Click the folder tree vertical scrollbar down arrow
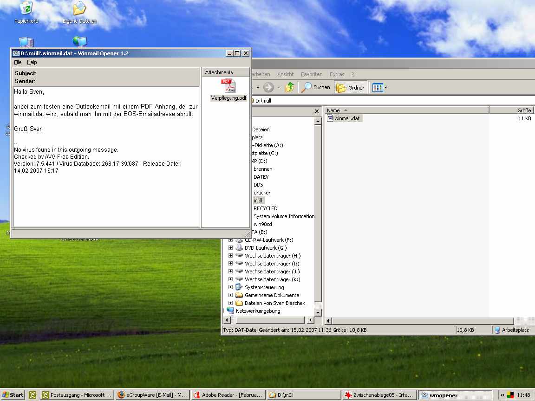The height and width of the screenshot is (401, 535). (x=318, y=313)
